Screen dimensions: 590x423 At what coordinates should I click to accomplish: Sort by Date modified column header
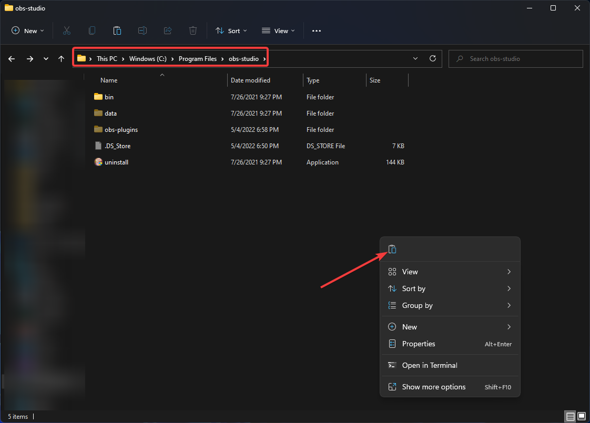click(250, 80)
